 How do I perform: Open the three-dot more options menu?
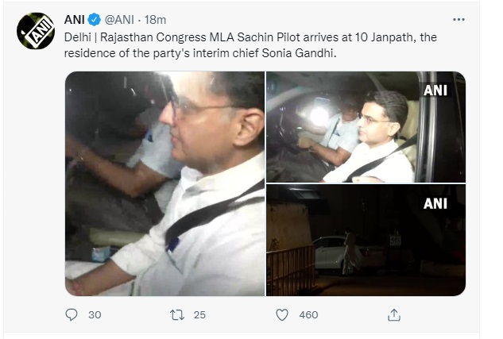tap(459, 19)
